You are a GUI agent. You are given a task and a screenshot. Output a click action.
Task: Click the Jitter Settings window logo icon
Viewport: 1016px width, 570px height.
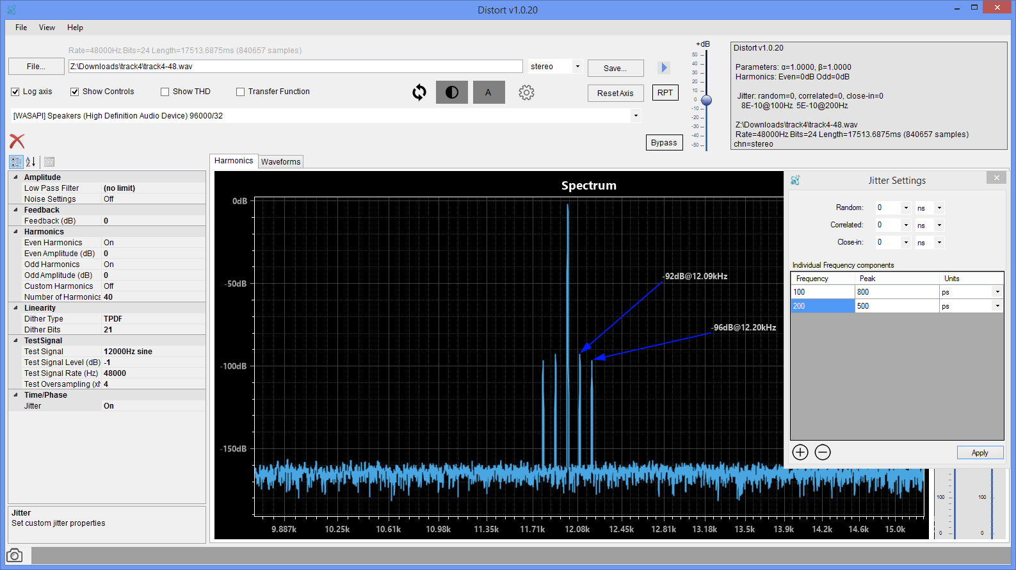click(x=795, y=181)
